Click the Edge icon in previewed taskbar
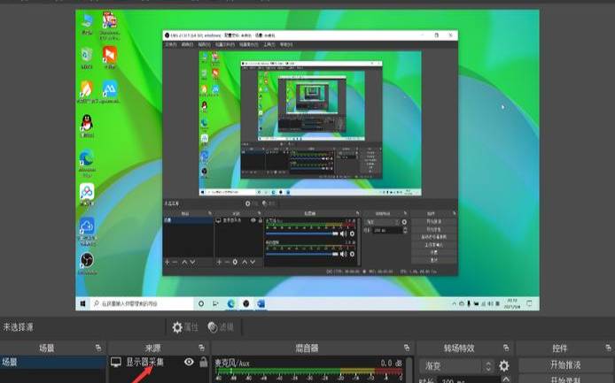The image size is (615, 383). pyautogui.click(x=231, y=303)
